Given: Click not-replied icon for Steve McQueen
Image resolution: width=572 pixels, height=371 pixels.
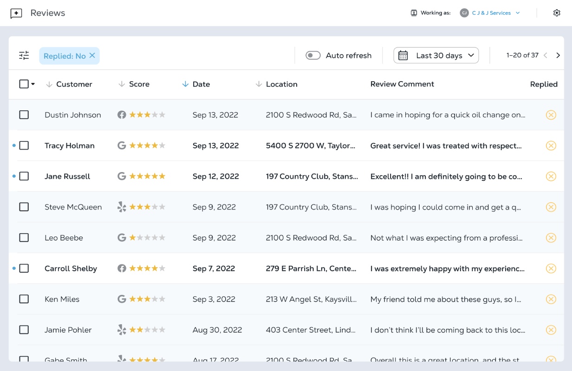Looking at the screenshot, I should [x=551, y=207].
